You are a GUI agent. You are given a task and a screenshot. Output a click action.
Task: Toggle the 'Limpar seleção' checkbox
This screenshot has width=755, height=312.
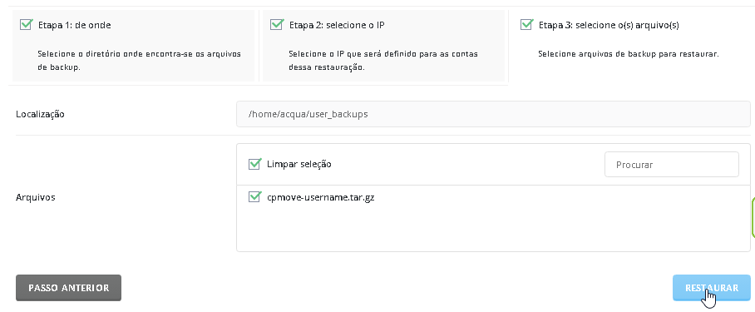(254, 164)
